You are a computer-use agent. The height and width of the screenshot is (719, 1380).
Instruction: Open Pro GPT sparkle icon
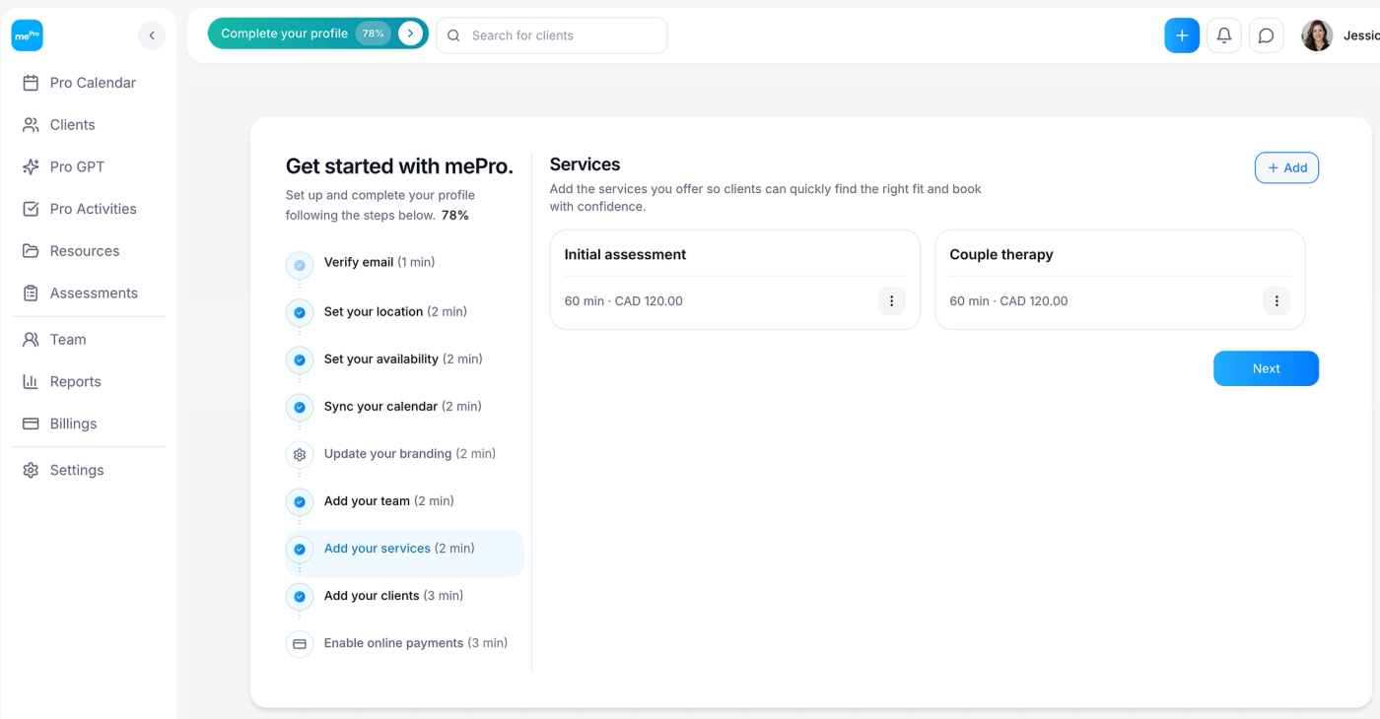coord(31,166)
